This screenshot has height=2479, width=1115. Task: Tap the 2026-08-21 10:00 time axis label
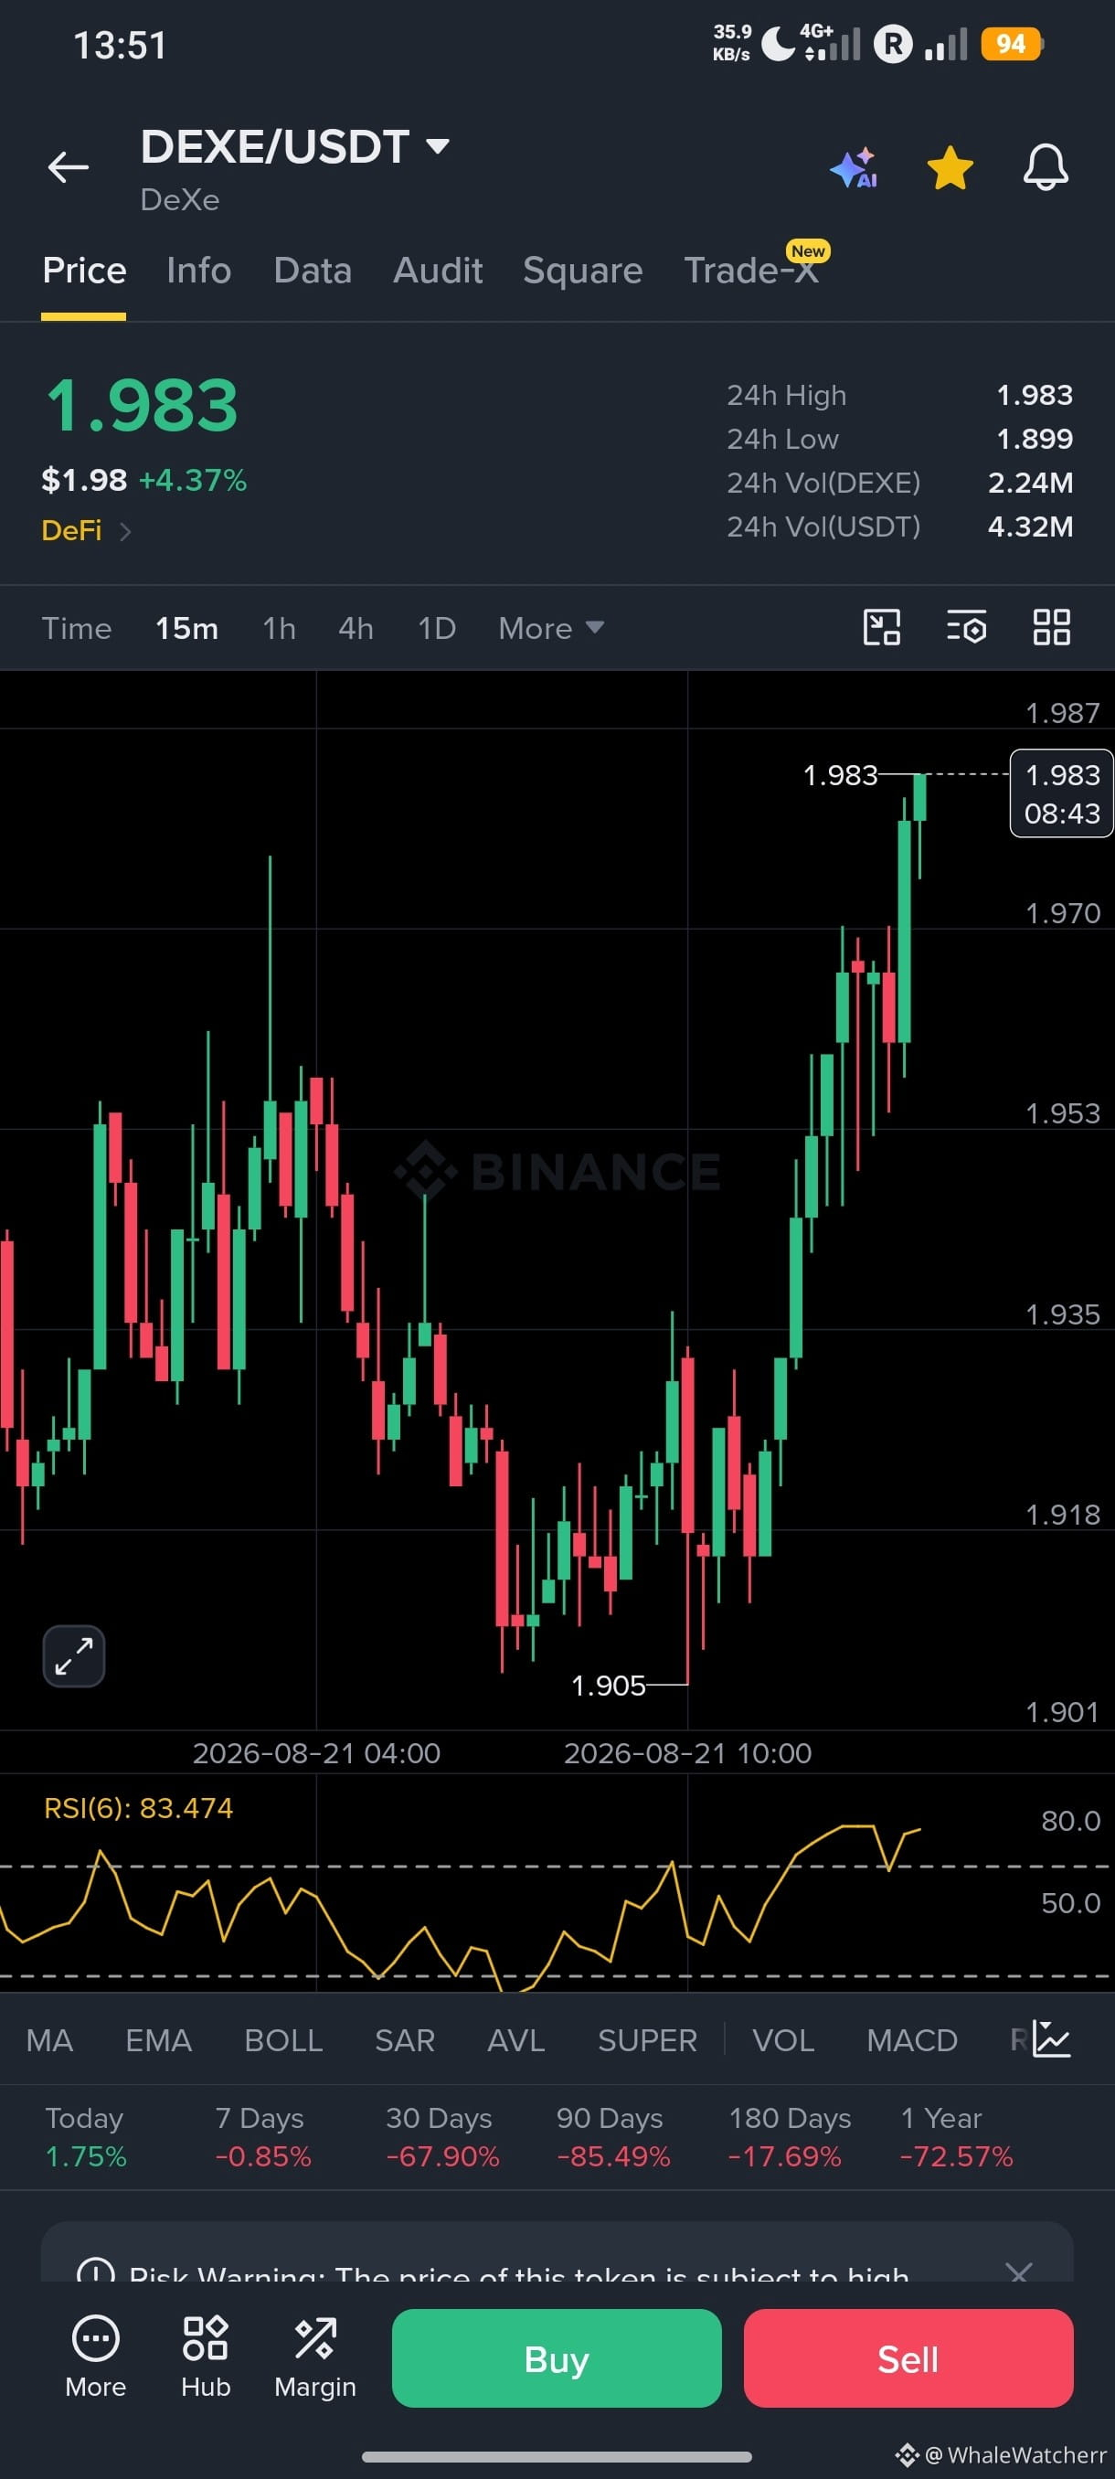688,1753
